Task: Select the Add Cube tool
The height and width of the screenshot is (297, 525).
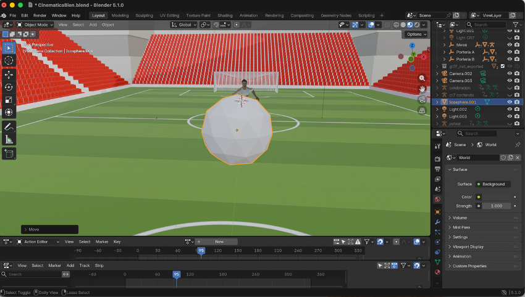Action: tap(9, 153)
